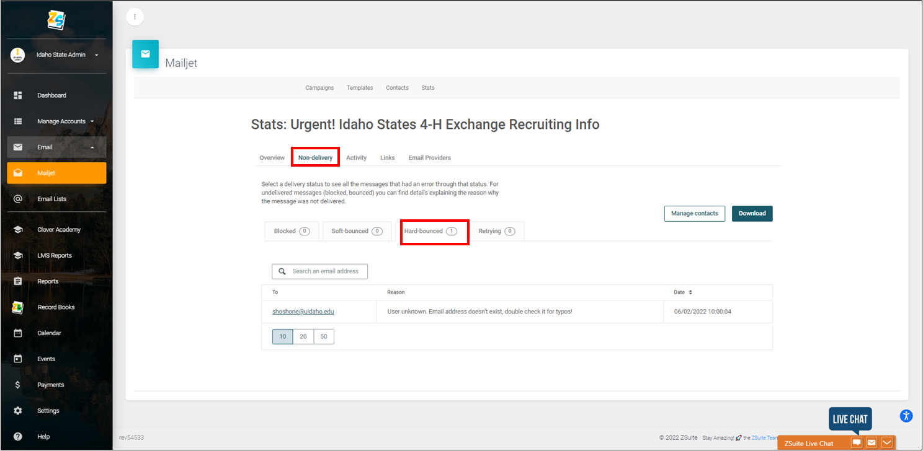Click the Manage contacts button

click(x=695, y=214)
